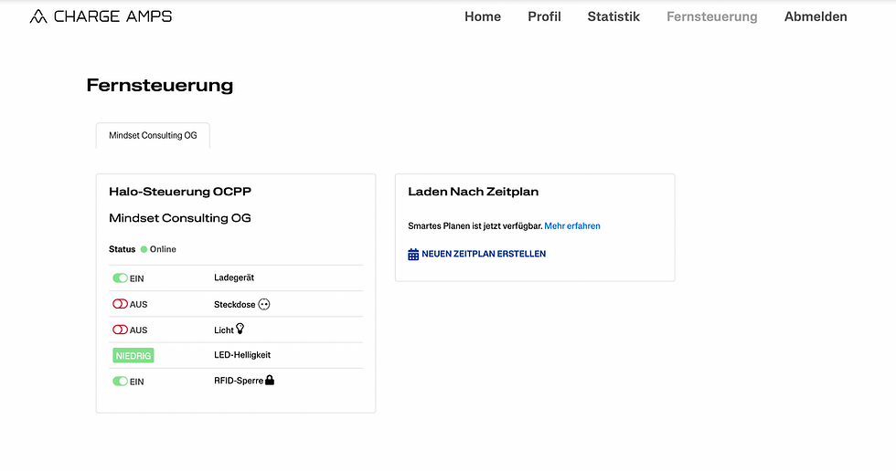The image size is (896, 471).
Task: Click the socket icon next to Steckdose
Action: tap(264, 305)
